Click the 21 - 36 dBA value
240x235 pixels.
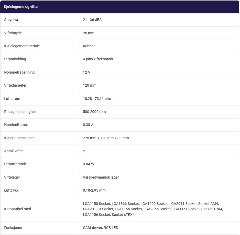[92, 20]
